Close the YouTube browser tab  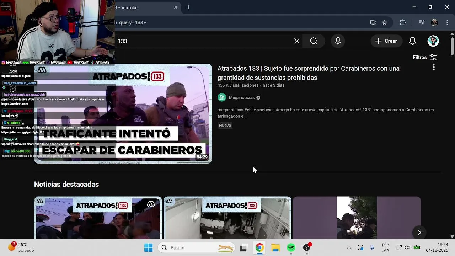pos(176,7)
